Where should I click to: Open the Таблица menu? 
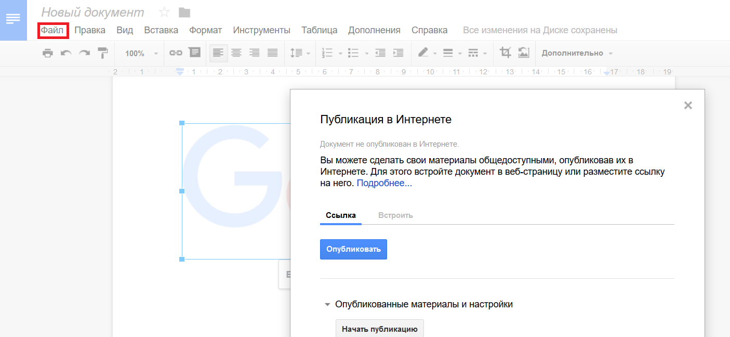(x=319, y=30)
